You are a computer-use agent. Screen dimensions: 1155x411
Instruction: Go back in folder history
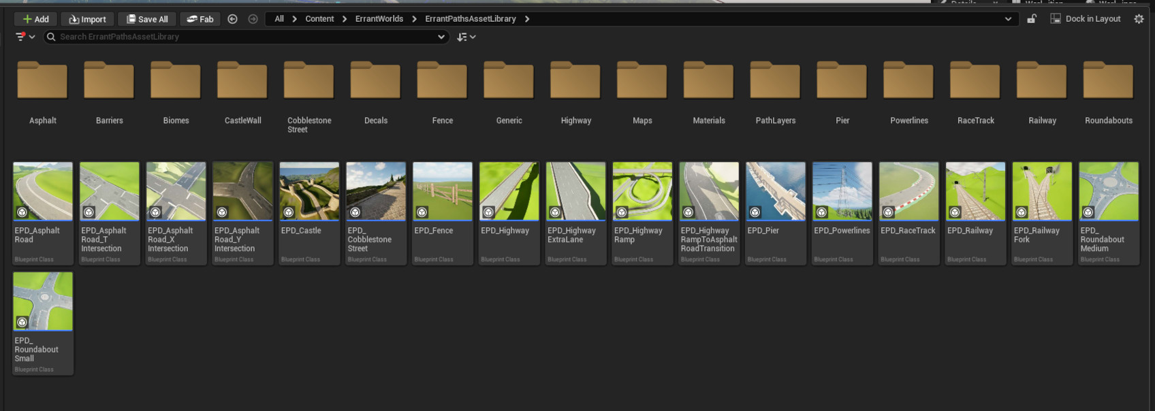(232, 19)
